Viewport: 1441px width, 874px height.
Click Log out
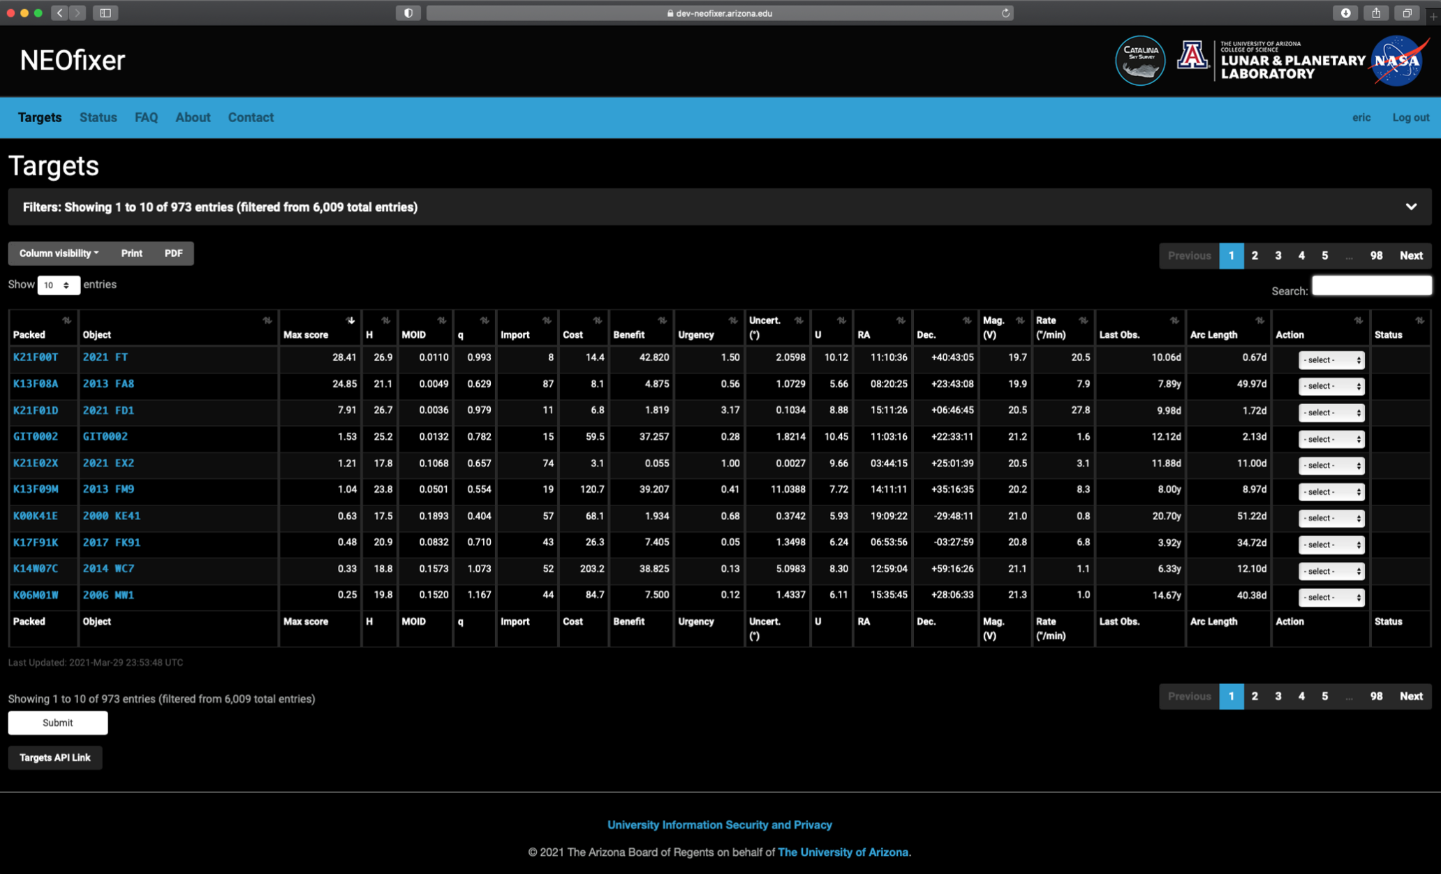(x=1410, y=117)
